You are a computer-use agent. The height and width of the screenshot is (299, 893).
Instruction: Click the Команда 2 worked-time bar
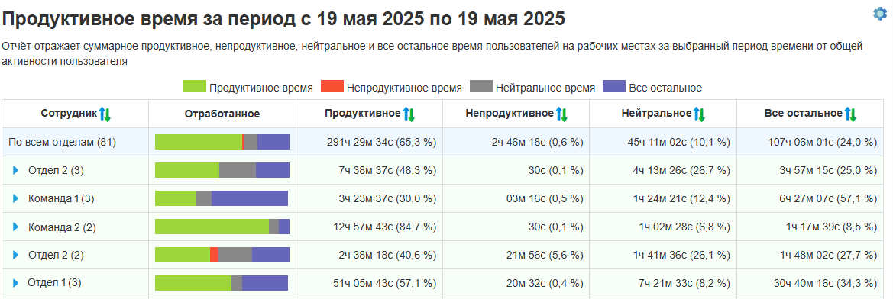pyautogui.click(x=222, y=227)
